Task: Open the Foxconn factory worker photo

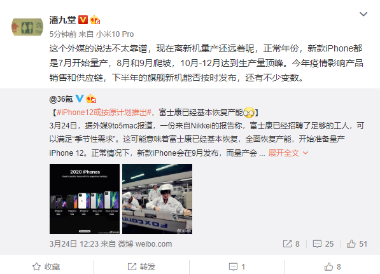Action: (157, 199)
